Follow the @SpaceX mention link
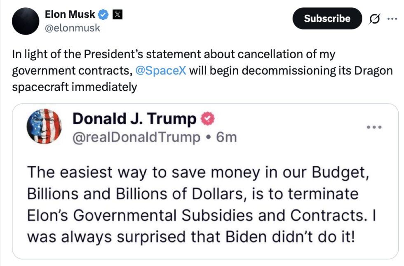404x266 pixels. click(x=161, y=71)
